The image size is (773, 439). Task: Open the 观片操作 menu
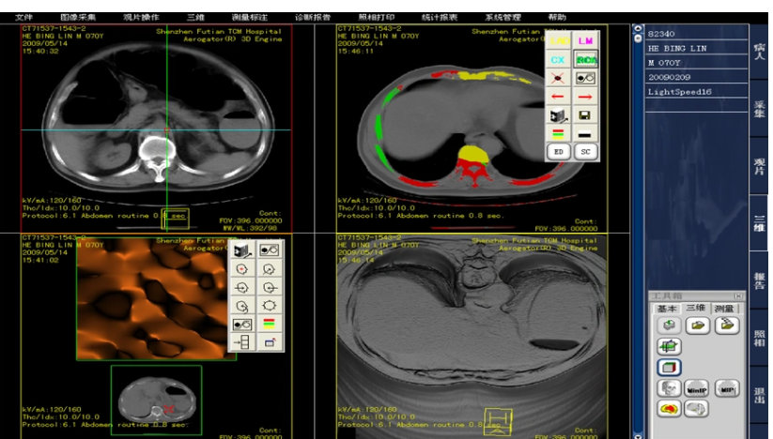tap(141, 17)
